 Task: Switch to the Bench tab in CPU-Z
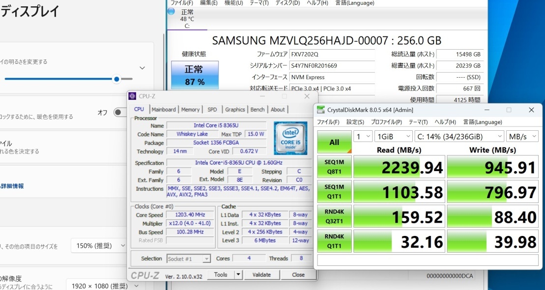[x=258, y=110]
